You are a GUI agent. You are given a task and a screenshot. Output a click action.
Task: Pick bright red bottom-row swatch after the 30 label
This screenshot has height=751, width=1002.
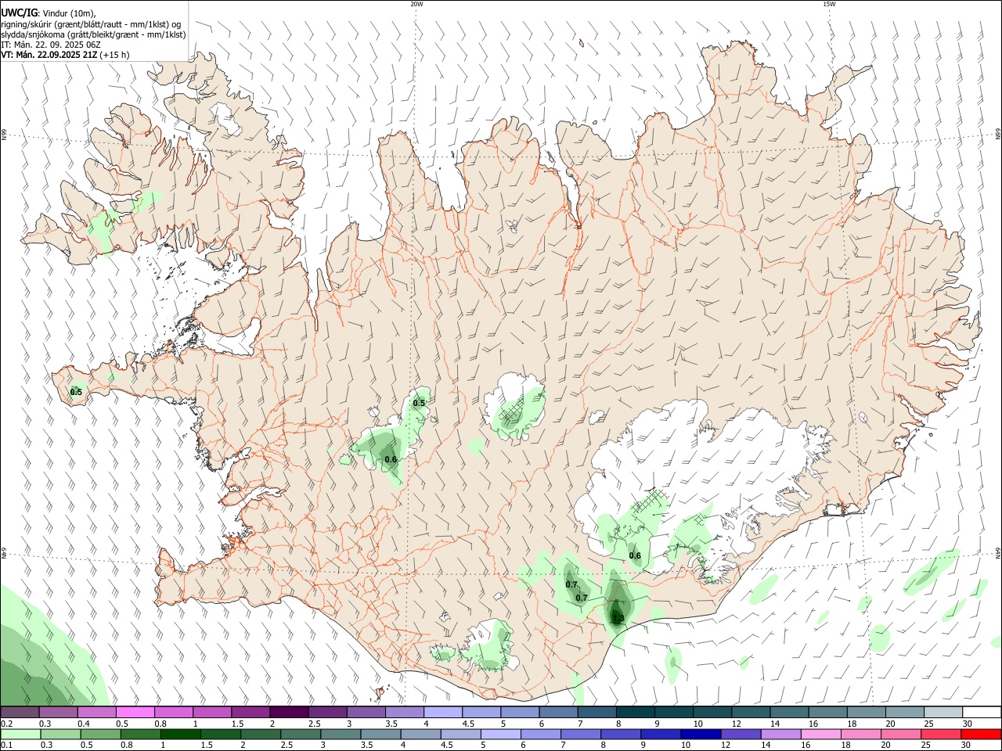click(x=982, y=734)
